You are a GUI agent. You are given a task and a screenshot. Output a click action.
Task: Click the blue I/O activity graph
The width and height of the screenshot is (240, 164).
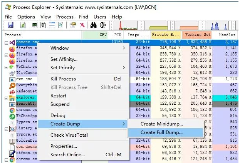pyautogui.click(x=217, y=25)
